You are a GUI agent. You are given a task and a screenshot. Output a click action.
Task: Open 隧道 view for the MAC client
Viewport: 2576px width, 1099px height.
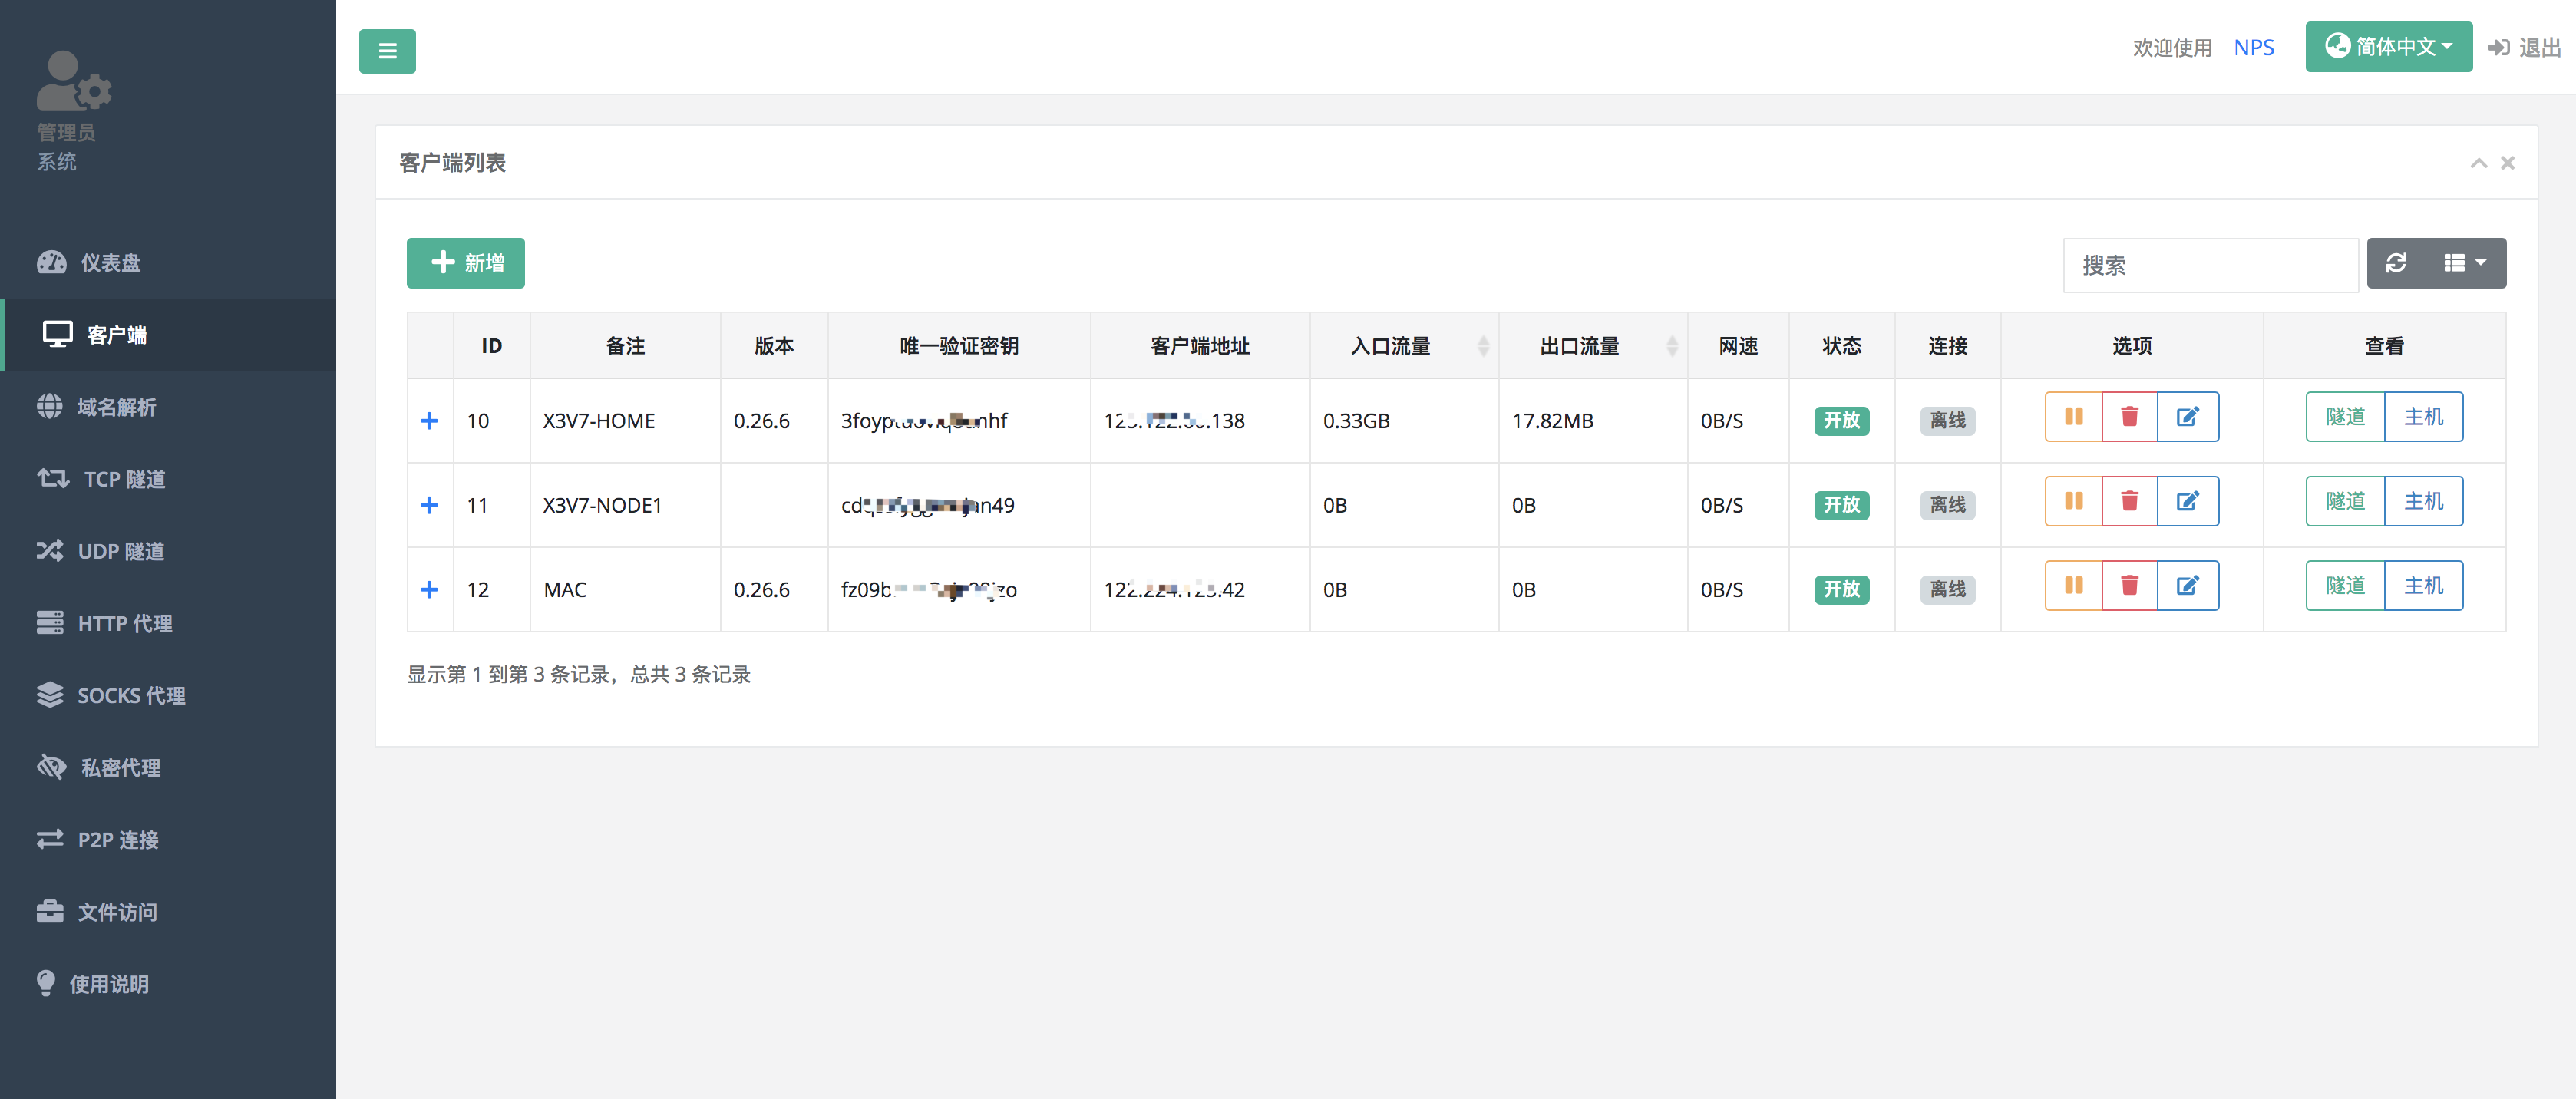click(x=2345, y=585)
